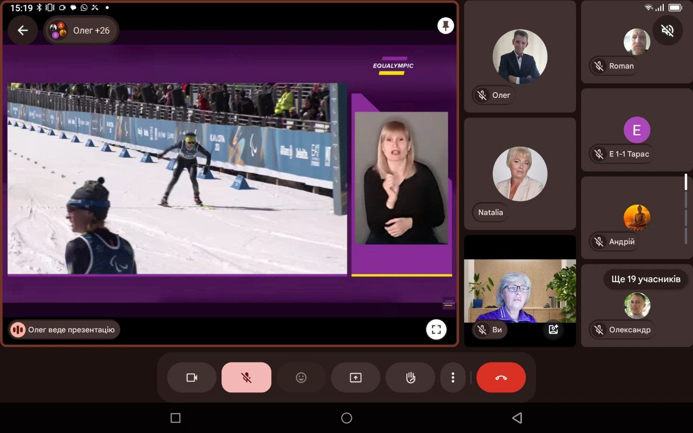Open the three-dot more options menu
The image size is (693, 433).
pyautogui.click(x=453, y=377)
